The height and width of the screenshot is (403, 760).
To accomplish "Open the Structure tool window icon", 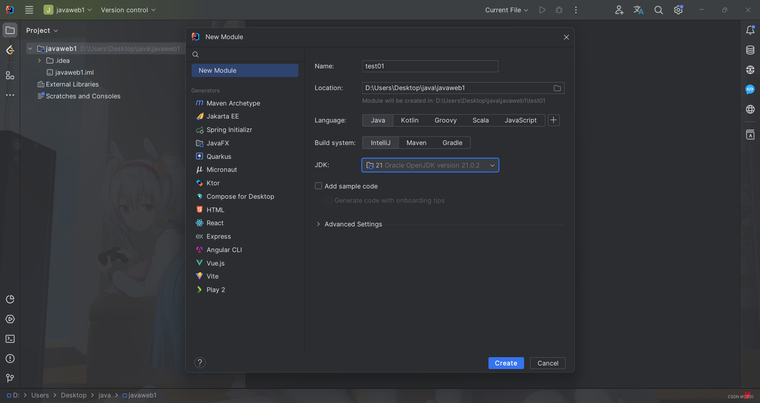I will pos(10,75).
